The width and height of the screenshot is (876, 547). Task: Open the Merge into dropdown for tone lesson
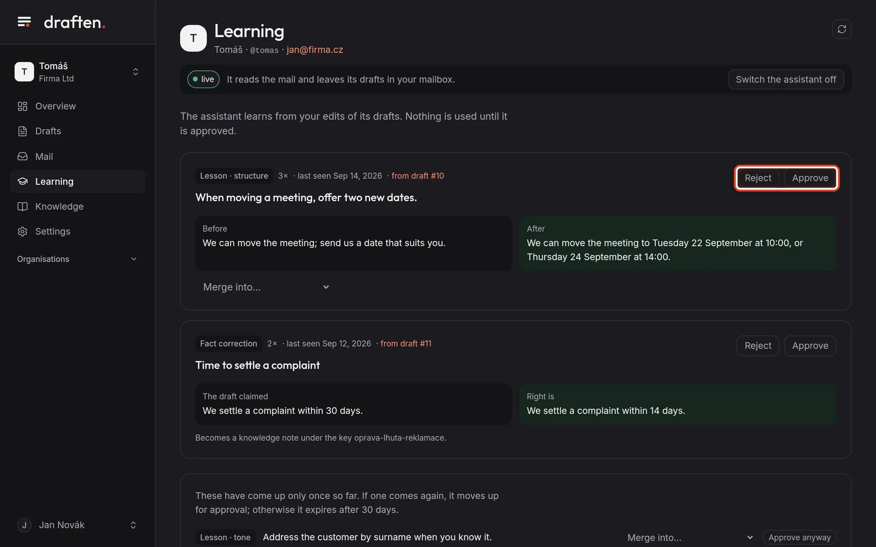point(689,538)
